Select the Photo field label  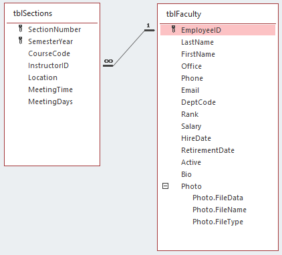(191, 186)
